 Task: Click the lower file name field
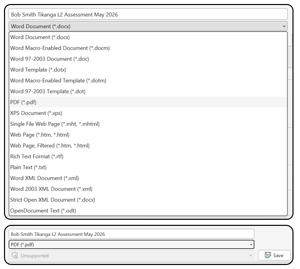(x=131, y=234)
